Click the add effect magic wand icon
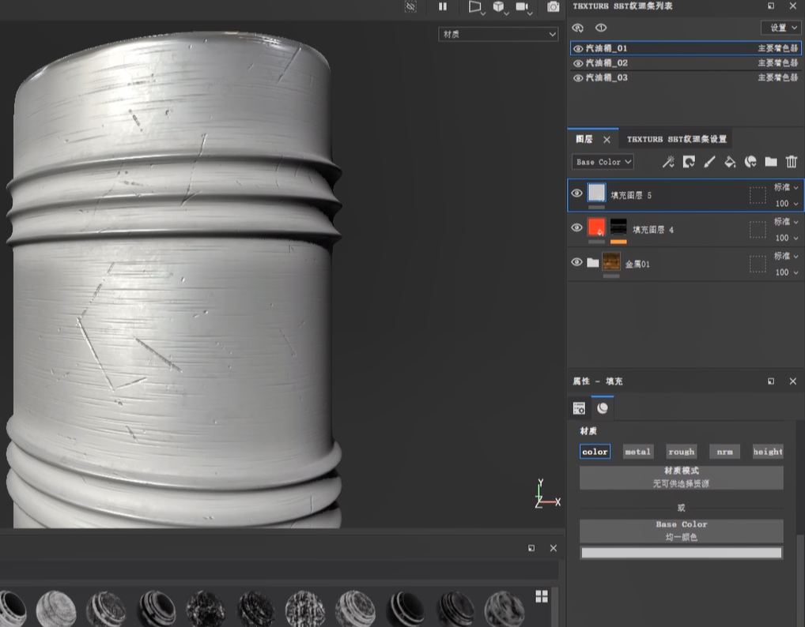The height and width of the screenshot is (627, 805). [668, 162]
